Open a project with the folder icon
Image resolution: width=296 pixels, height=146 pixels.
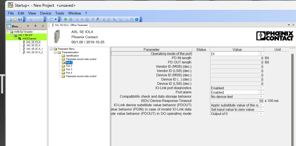point(15,19)
